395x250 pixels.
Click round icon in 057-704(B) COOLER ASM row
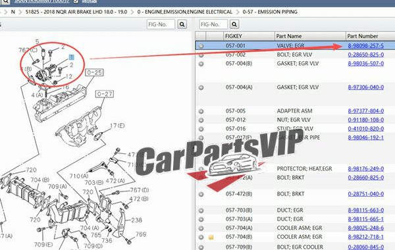point(201,237)
